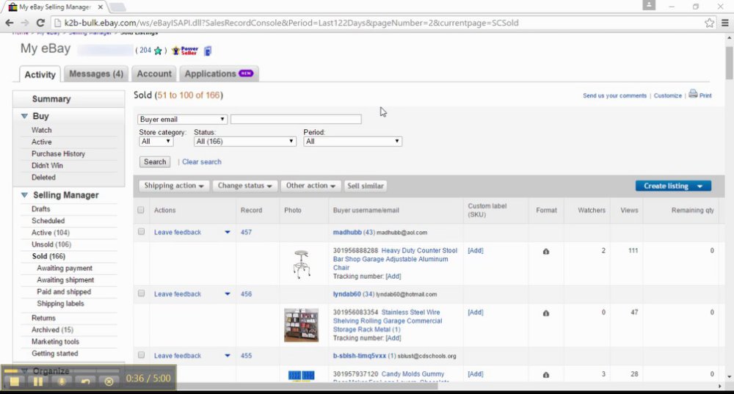Click the recorder stop button
This screenshot has height=394, width=734.
(14, 382)
